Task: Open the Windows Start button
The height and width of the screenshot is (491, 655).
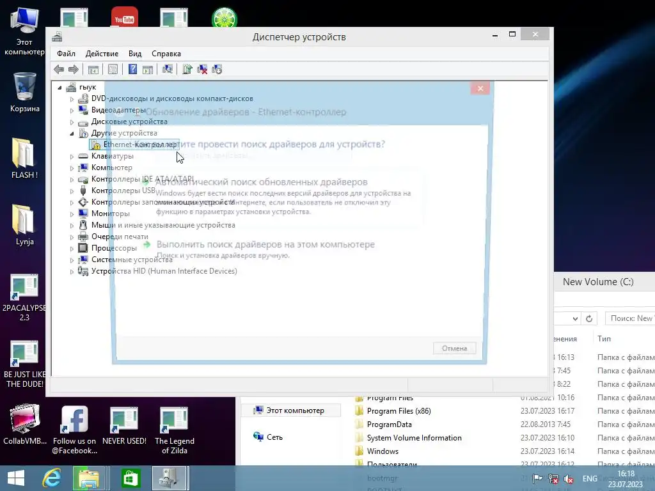Action: tap(16, 478)
